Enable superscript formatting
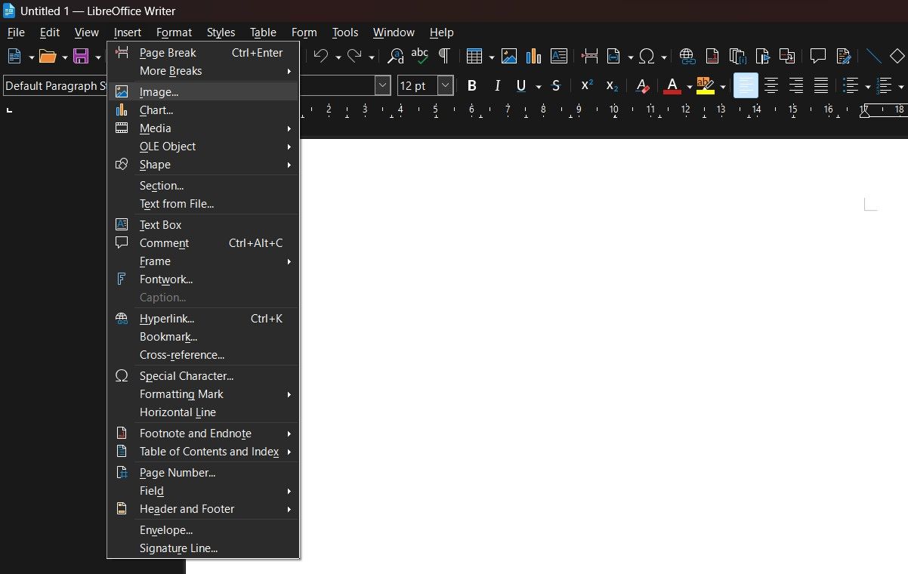 coord(586,85)
